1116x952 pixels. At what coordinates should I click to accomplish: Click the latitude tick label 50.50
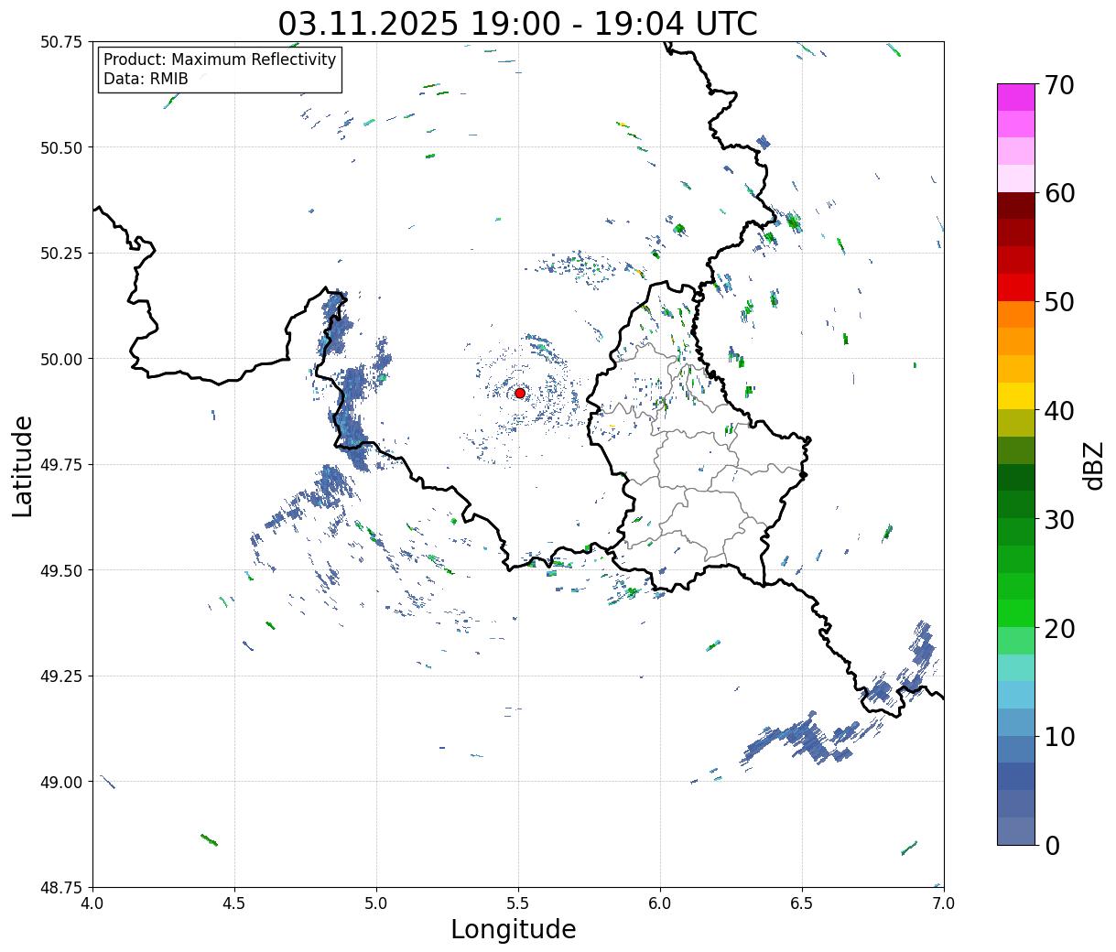(x=60, y=147)
